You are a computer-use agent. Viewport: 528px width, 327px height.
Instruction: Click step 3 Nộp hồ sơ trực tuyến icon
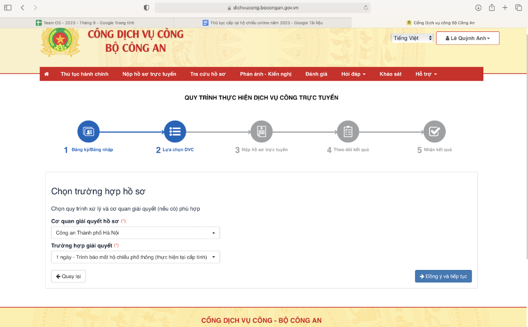261,131
